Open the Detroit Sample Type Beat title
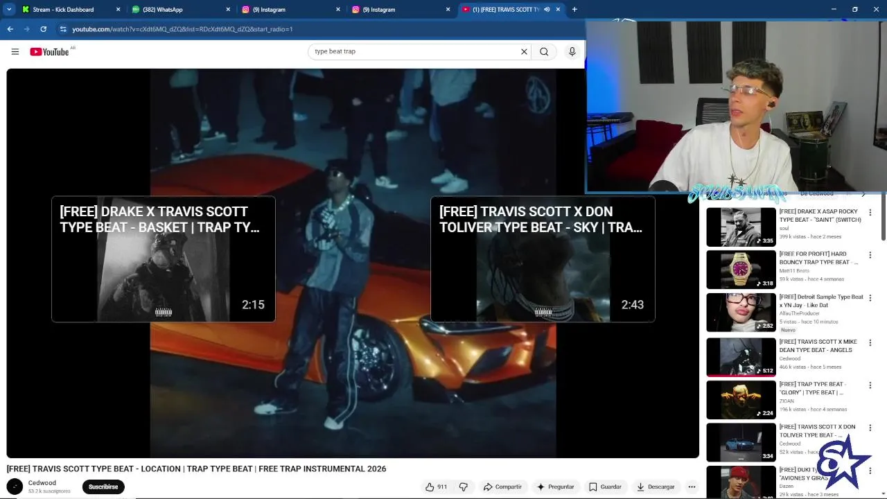Viewport: 887px width, 499px height. pos(821,301)
